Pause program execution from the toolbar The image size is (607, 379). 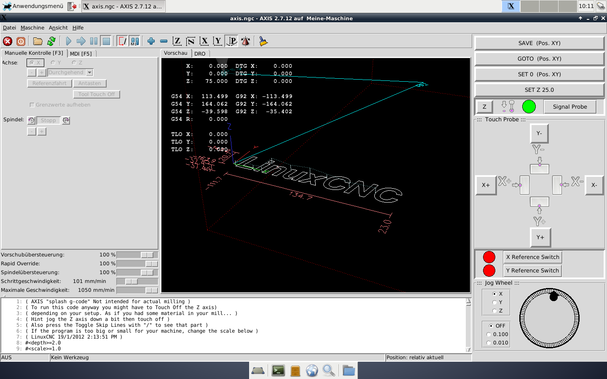94,41
